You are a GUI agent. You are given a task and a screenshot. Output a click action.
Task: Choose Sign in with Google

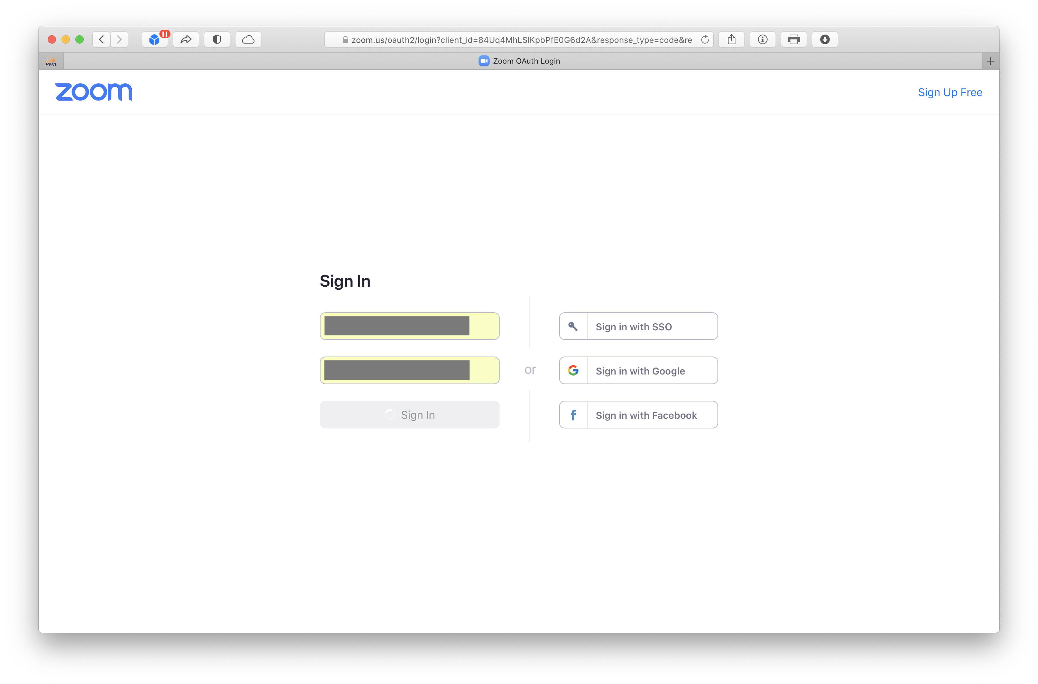coord(638,371)
